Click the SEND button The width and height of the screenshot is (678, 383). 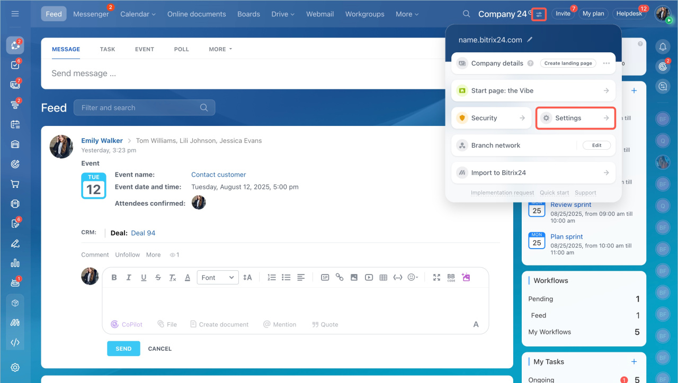123,348
